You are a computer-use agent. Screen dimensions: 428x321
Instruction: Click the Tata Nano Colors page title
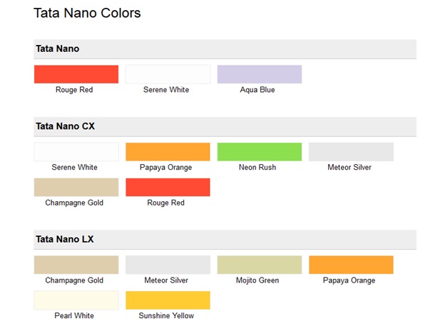[87, 13]
